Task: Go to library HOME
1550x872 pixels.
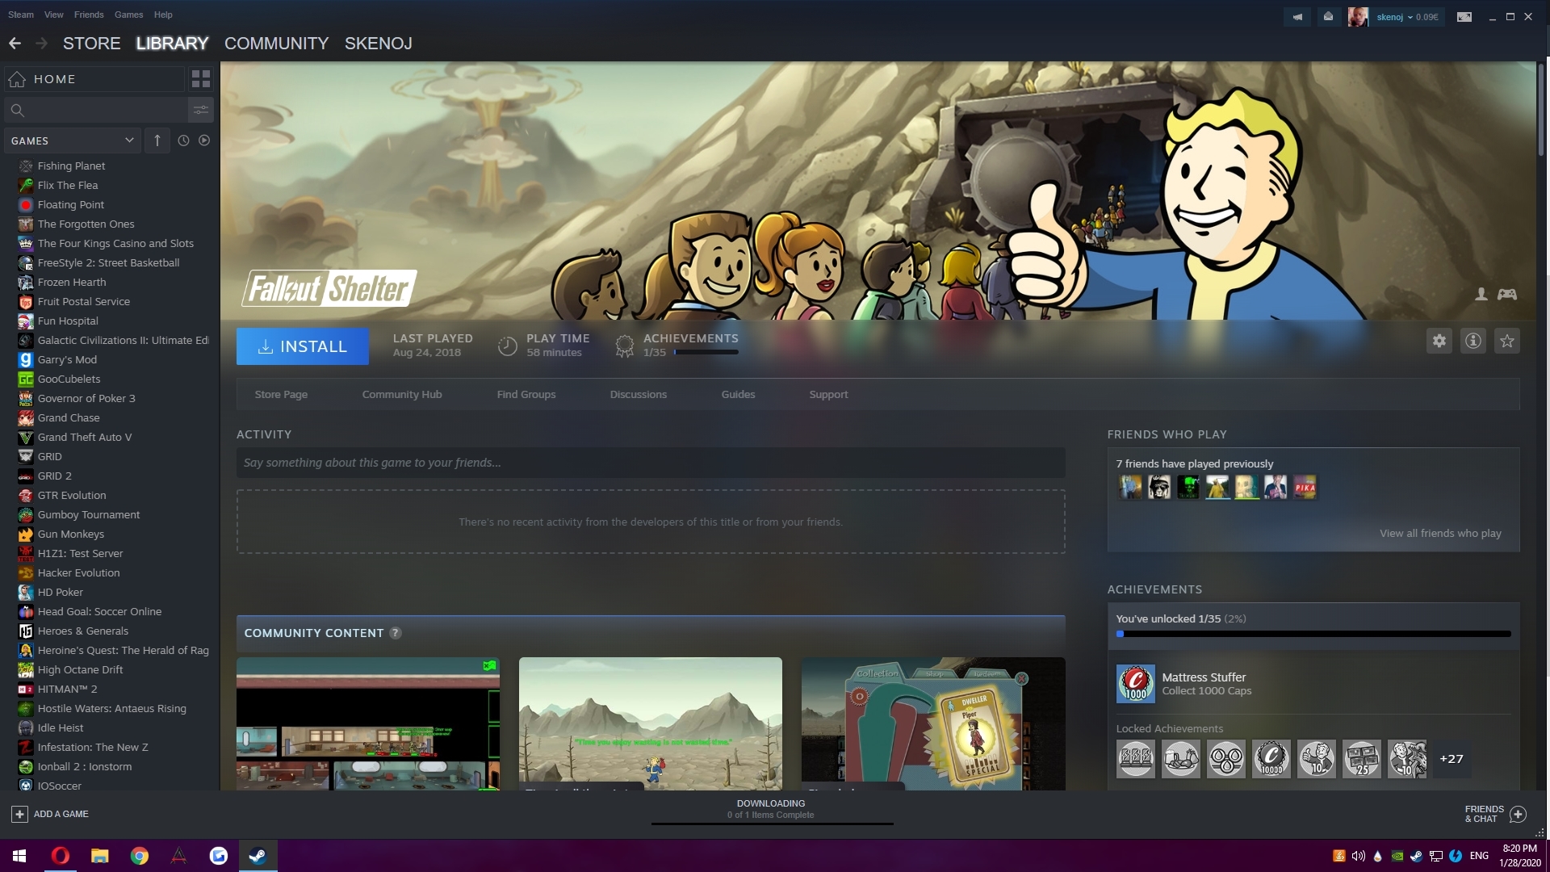Action: 94,79
